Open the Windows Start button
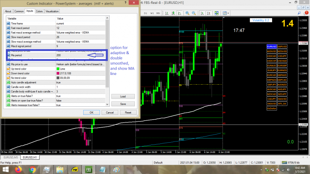 [5, 169]
